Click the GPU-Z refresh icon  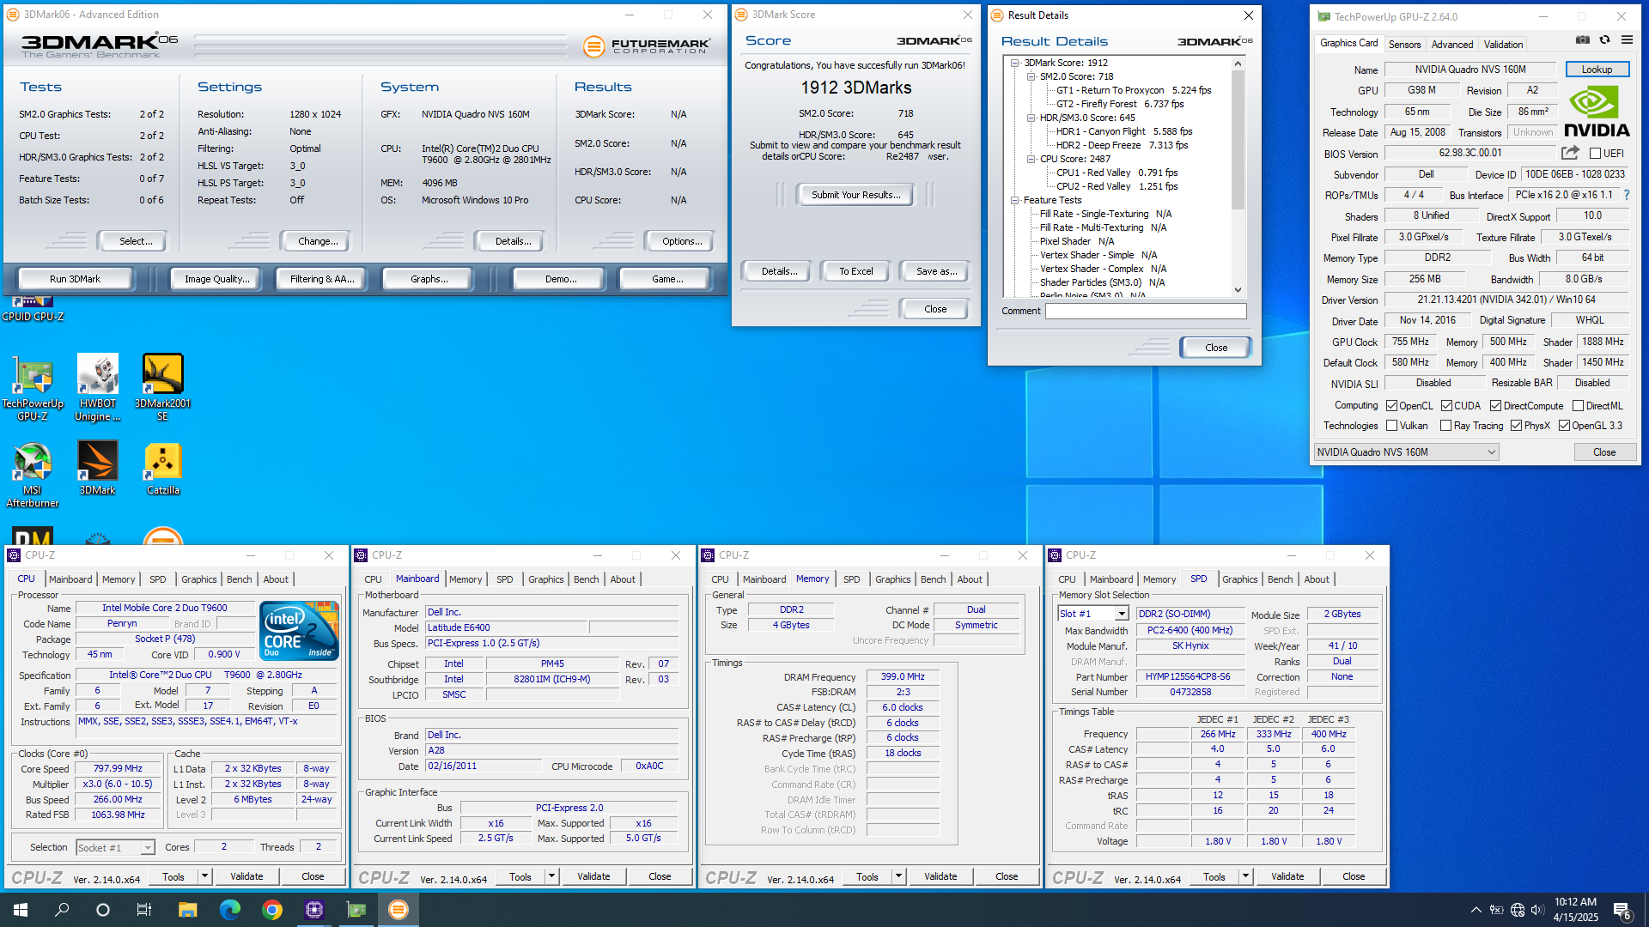(x=1604, y=39)
